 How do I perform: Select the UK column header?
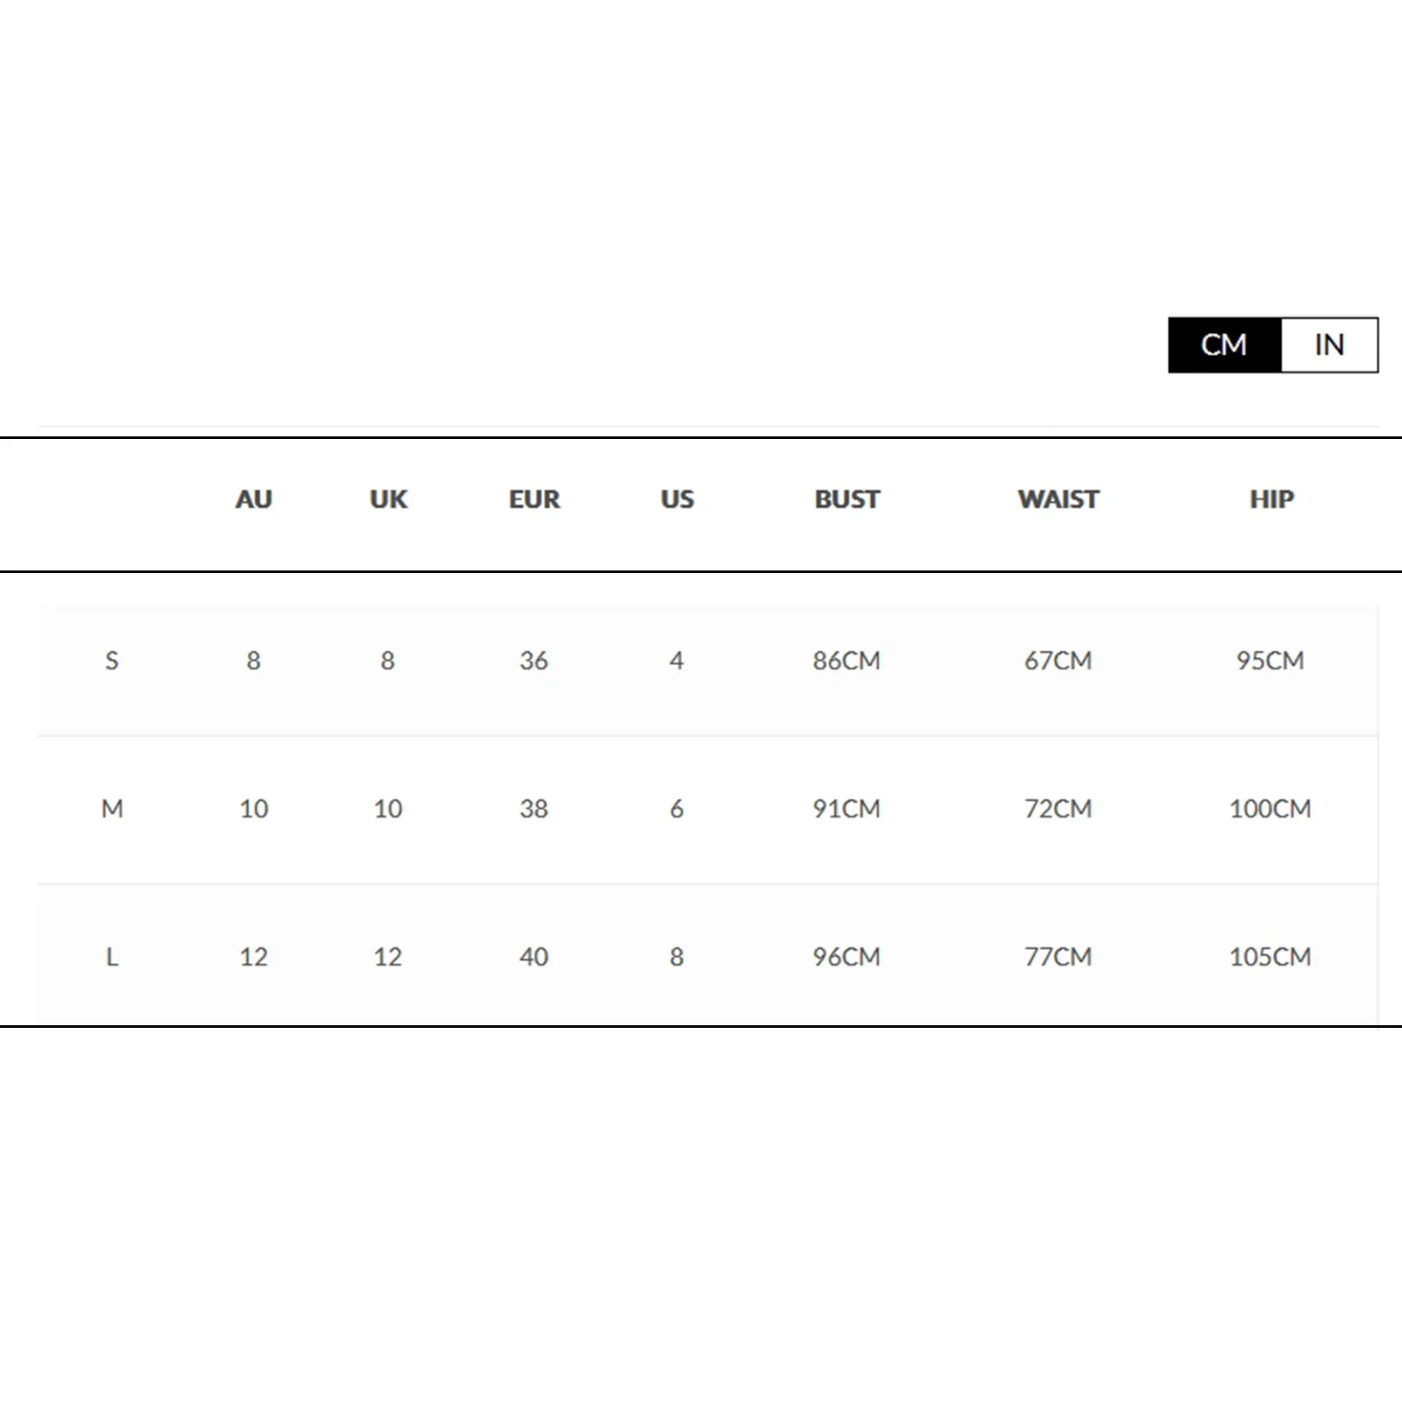pos(388,499)
